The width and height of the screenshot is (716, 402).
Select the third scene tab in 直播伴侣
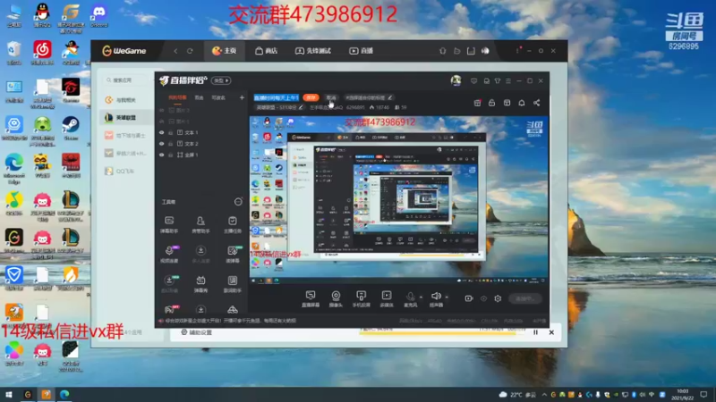click(218, 97)
